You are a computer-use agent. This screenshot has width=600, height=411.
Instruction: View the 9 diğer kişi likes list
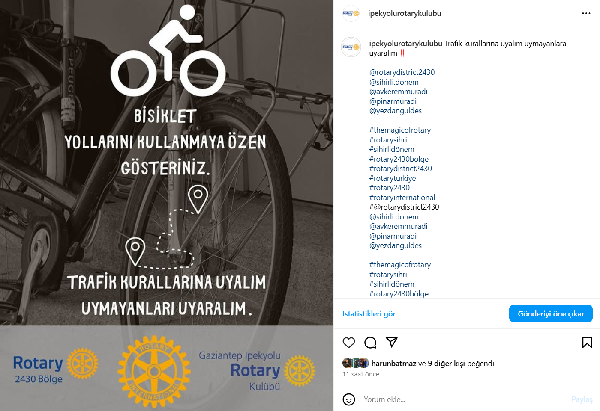tap(446, 364)
